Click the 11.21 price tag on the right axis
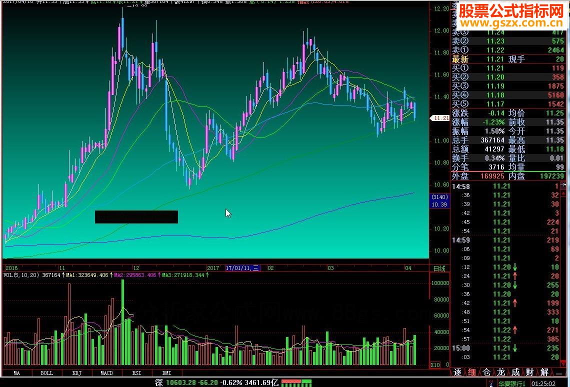This screenshot has height=387, width=570. click(439, 118)
